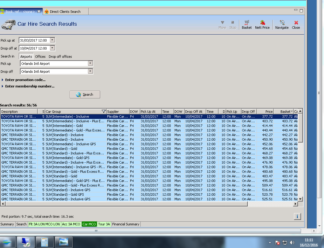This screenshot has width=324, height=248.
Task: Click the Drop off at date field
Action: coord(34,48)
